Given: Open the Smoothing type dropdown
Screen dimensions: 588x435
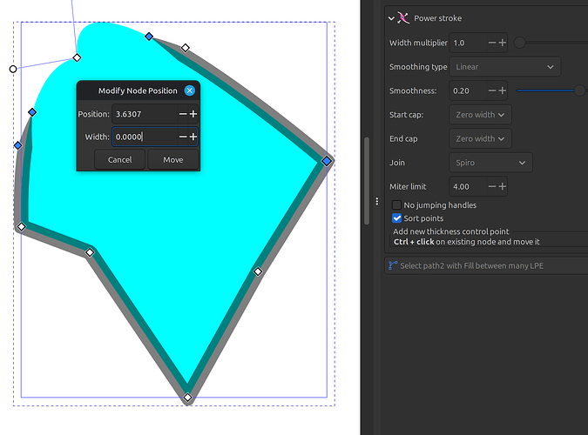Looking at the screenshot, I should point(504,67).
